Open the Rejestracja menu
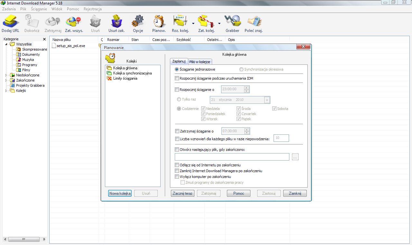The image size is (412, 245). [93, 9]
